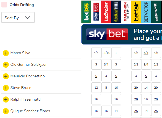Click the Mauricio Pochettino name link
The image size is (162, 118).
[27, 76]
